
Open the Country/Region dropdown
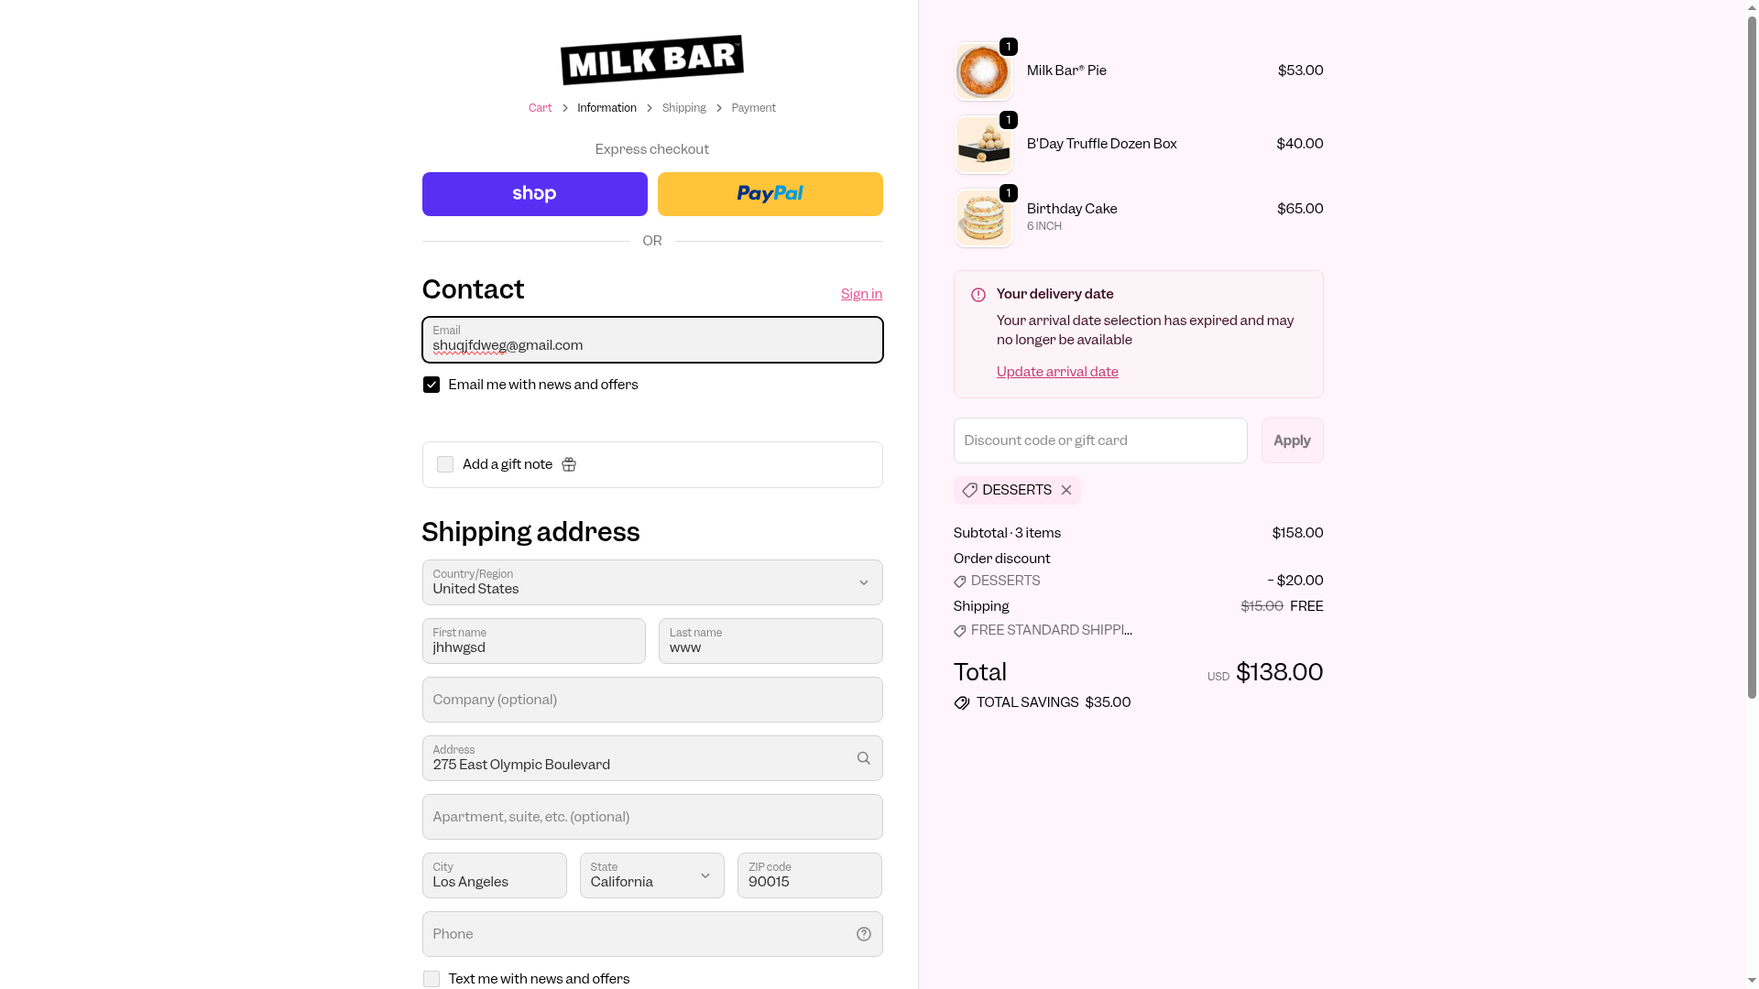coord(651,582)
